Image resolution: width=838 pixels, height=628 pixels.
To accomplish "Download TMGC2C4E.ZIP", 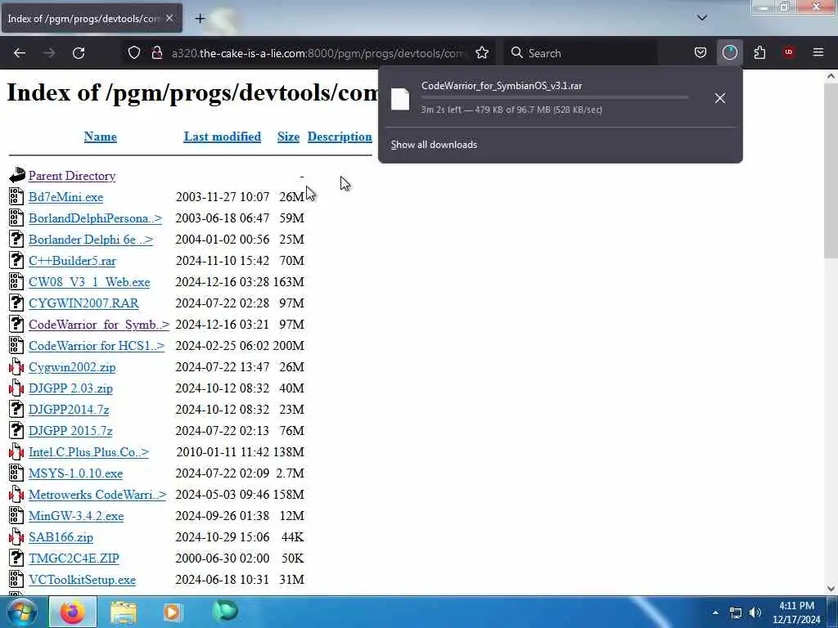I will 74,558.
